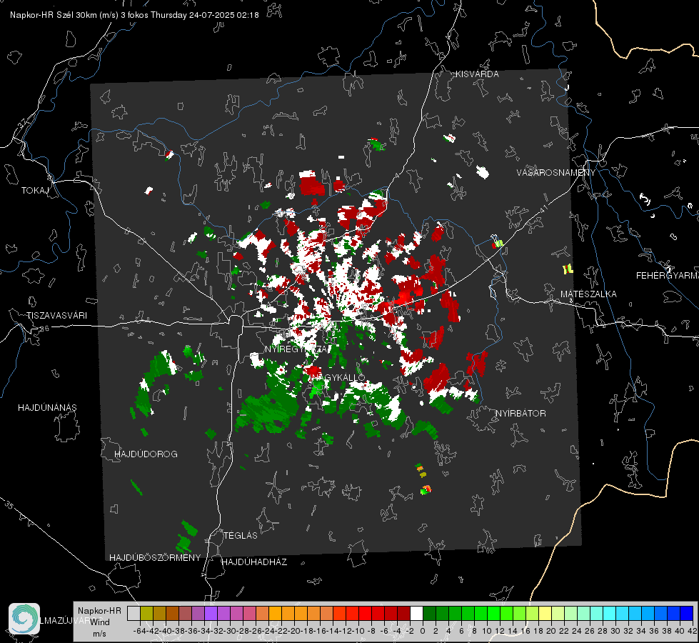Click the TOKAJ city label
699x643 pixels.
[35, 191]
